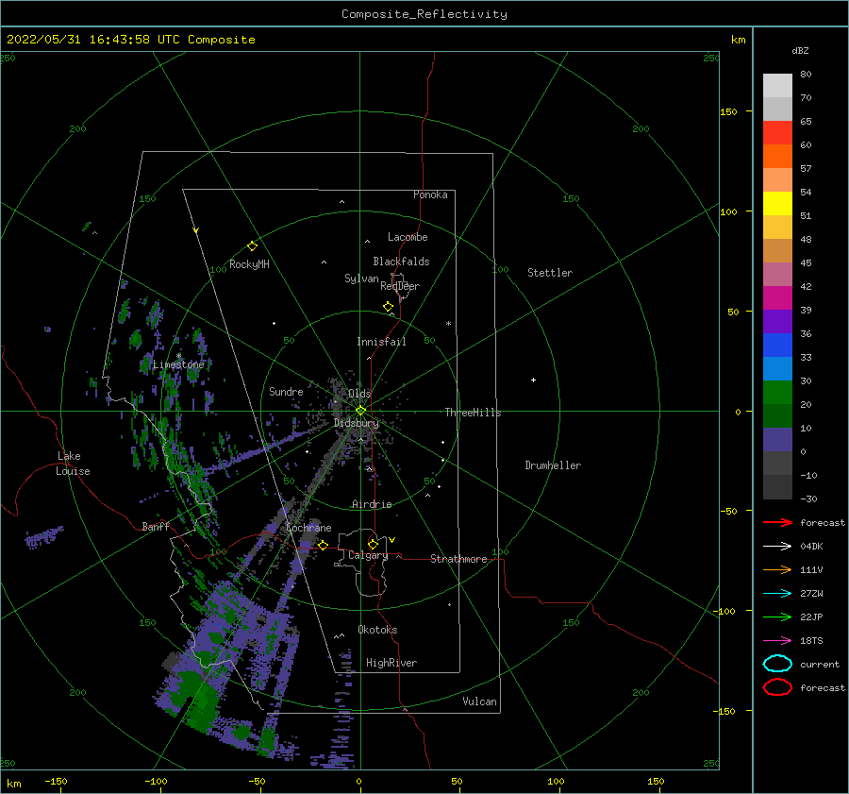Click the Innisfail town label

[381, 342]
